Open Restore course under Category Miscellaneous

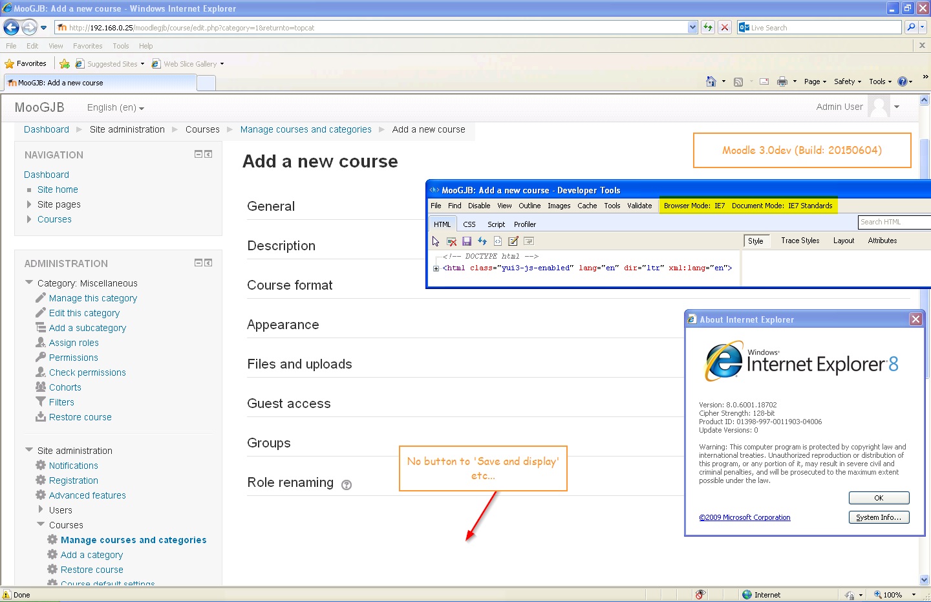click(80, 417)
